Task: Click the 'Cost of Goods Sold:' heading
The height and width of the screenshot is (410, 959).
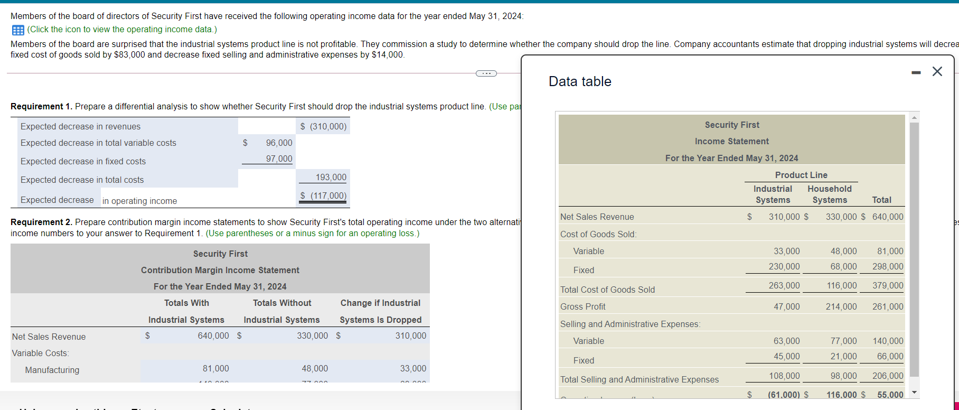Action: point(598,234)
